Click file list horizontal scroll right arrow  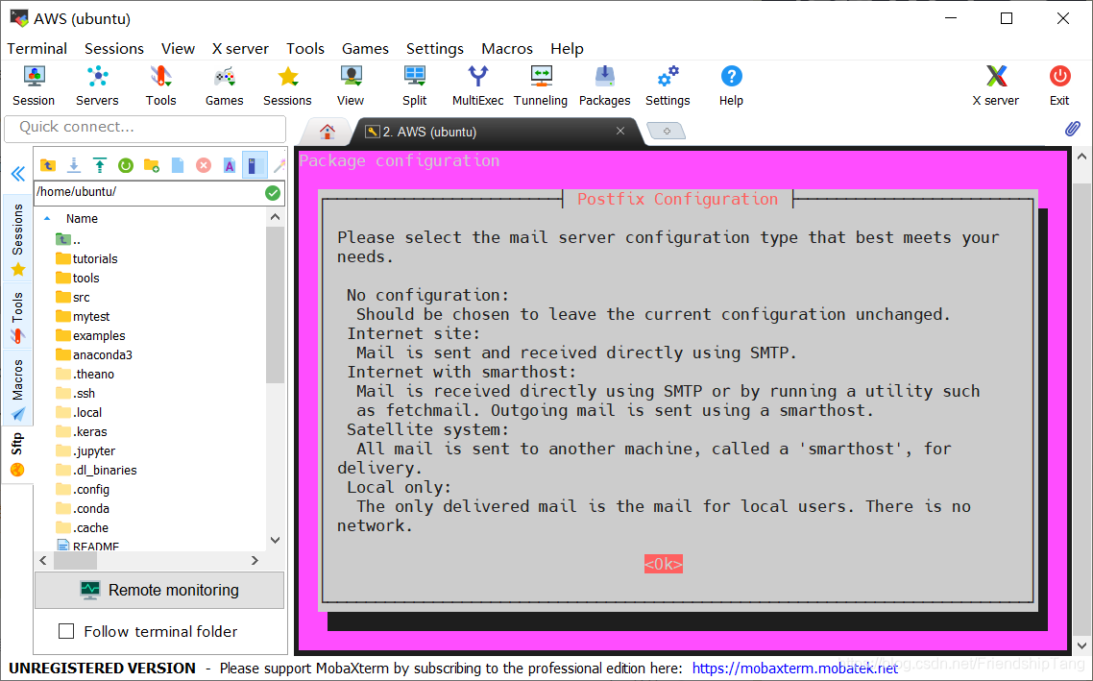(255, 560)
